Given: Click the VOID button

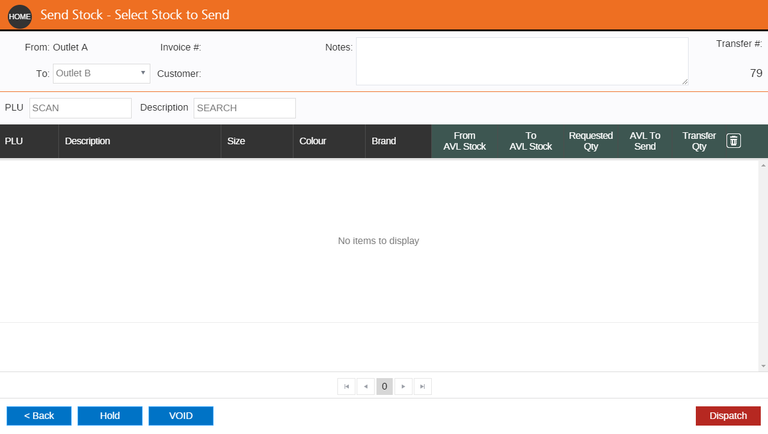Looking at the screenshot, I should (181, 416).
